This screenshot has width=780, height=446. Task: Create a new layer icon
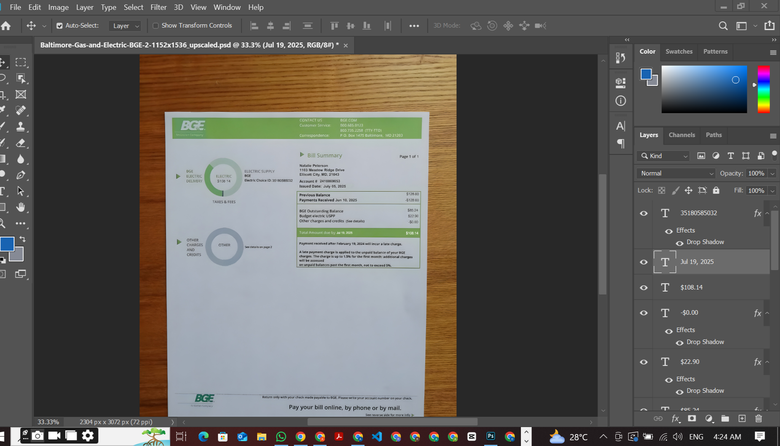point(742,418)
